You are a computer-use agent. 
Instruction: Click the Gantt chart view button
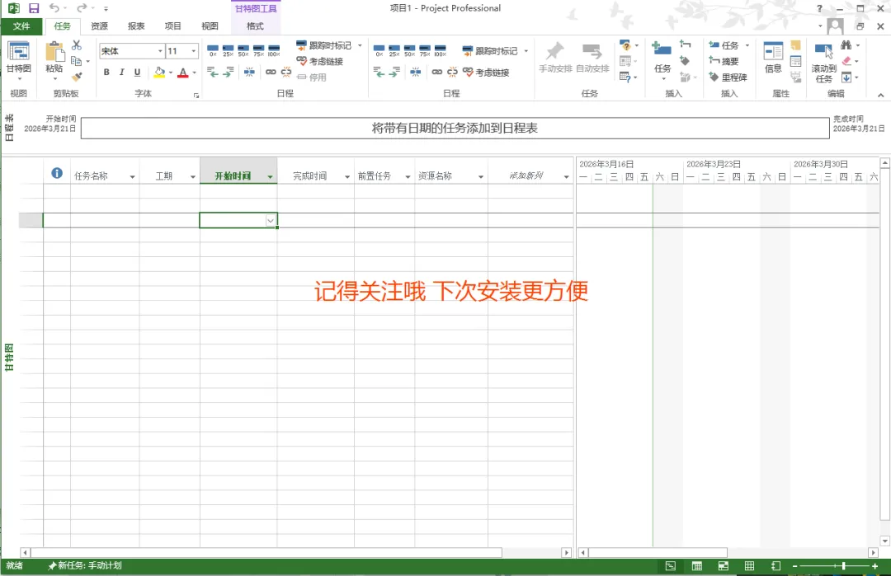(19, 59)
